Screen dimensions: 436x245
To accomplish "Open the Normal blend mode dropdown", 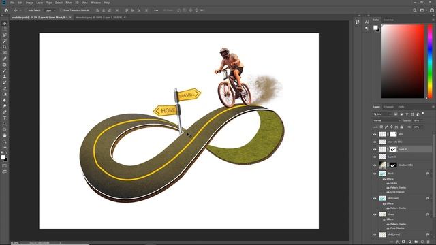I will pos(386,121).
